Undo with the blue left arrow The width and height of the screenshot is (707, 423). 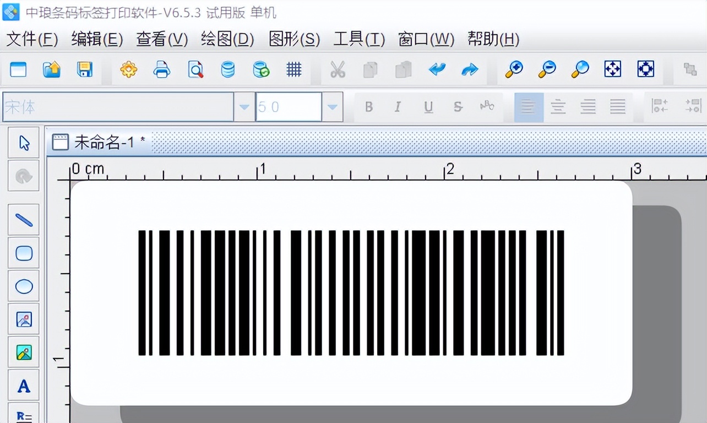[x=437, y=69]
